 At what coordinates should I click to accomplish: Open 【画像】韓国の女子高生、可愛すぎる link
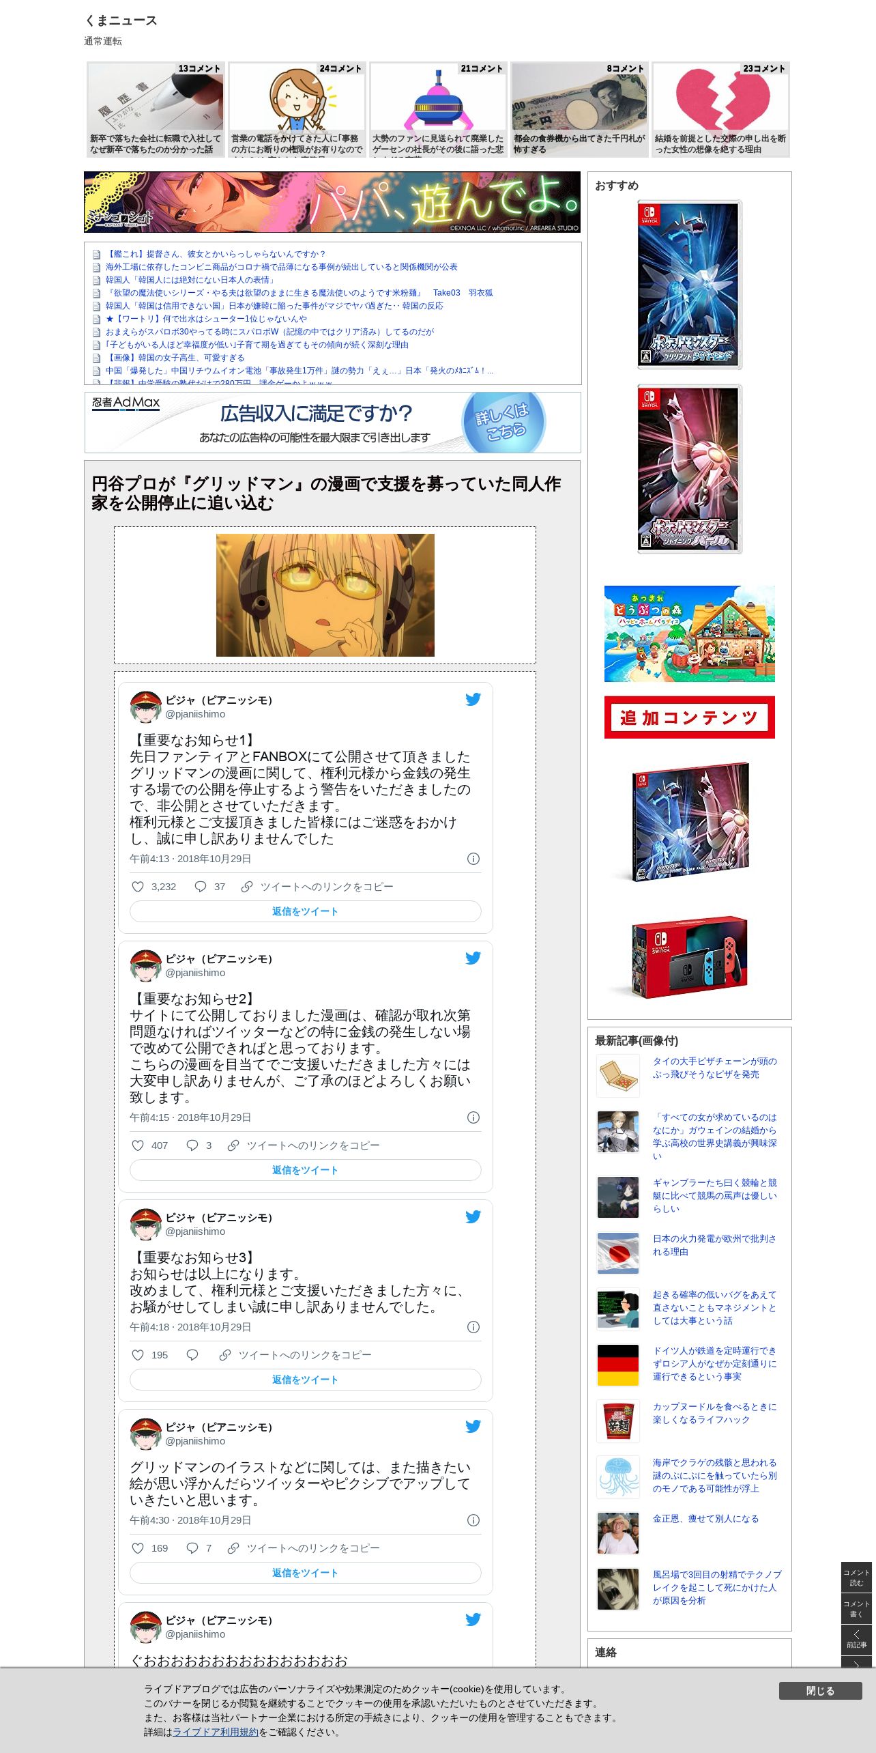(175, 358)
